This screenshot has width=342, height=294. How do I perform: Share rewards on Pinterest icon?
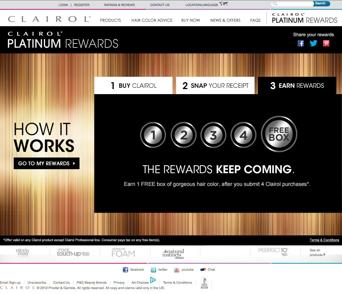[326, 43]
